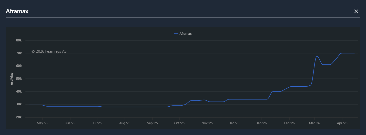Click the right end of the line
The width and height of the screenshot is (366, 135).
point(354,53)
